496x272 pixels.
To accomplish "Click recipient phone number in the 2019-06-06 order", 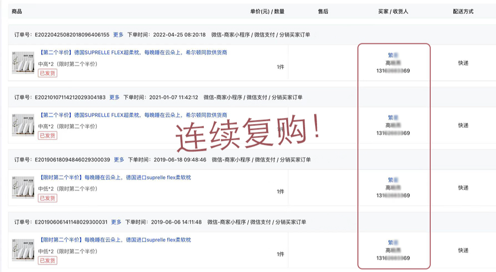I will (393, 258).
